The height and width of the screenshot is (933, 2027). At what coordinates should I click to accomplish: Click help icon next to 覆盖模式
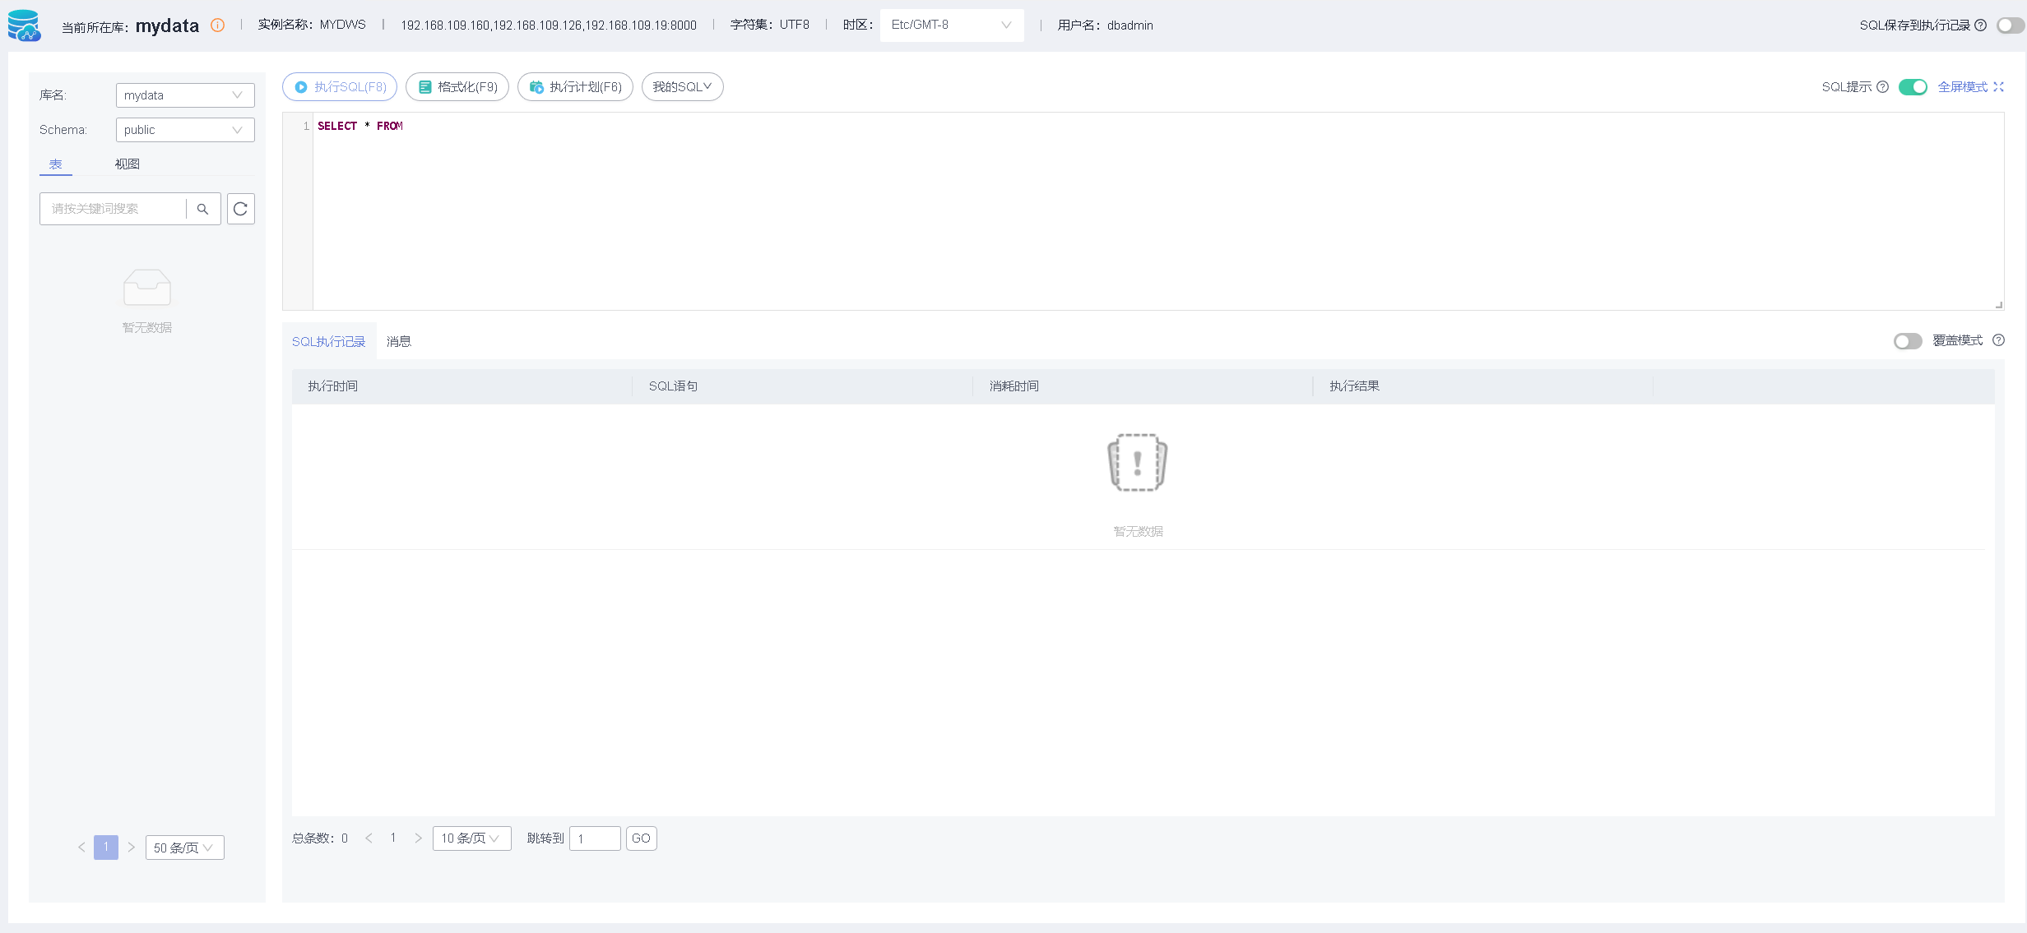[1998, 340]
